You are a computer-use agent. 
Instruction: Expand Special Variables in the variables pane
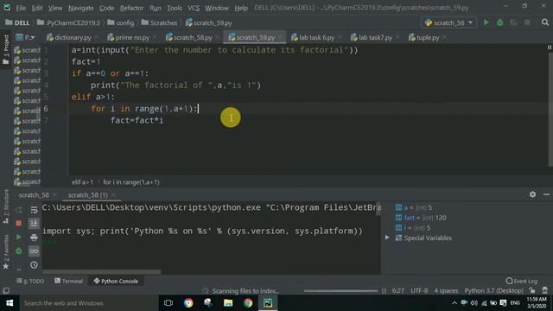[387, 238]
